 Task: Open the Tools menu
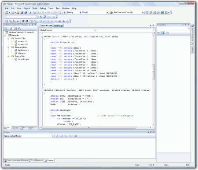point(51,8)
